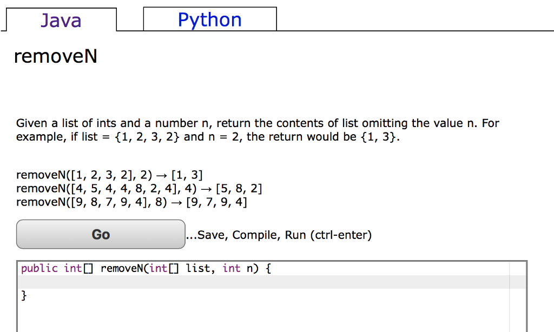554x332 pixels.
Task: Switch to the Python tab
Action: click(209, 19)
